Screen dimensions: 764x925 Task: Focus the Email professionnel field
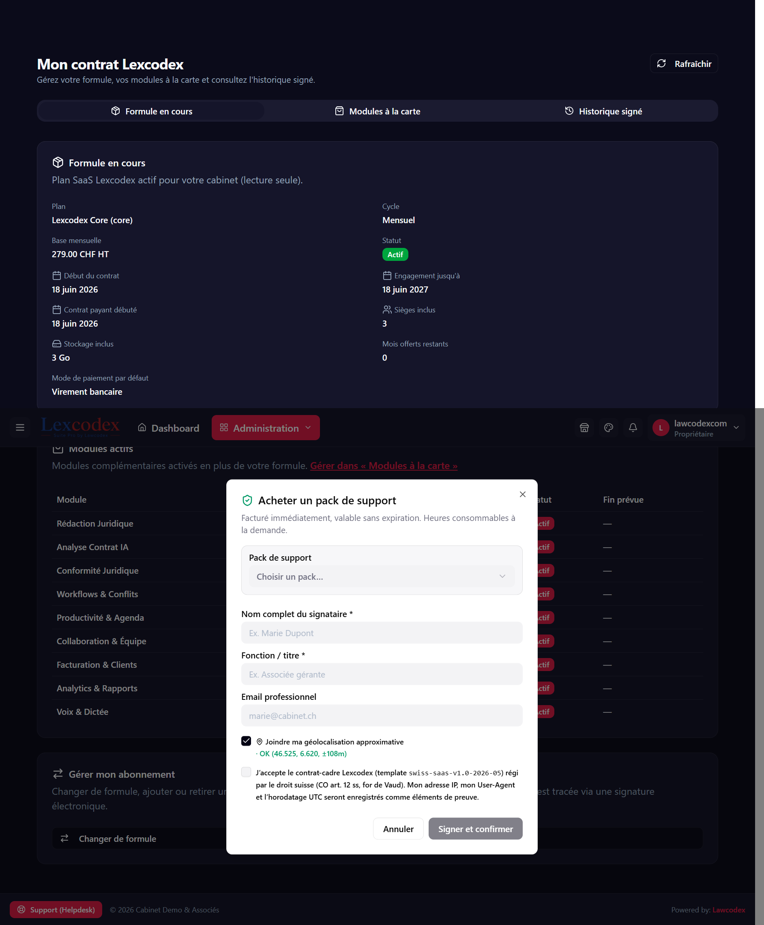(382, 715)
